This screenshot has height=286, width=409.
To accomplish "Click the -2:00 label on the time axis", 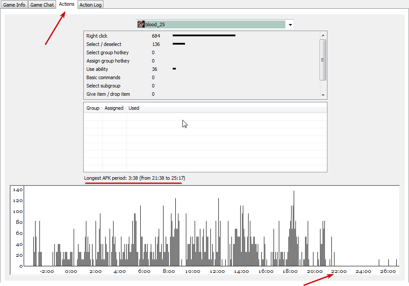I will [x=47, y=272].
